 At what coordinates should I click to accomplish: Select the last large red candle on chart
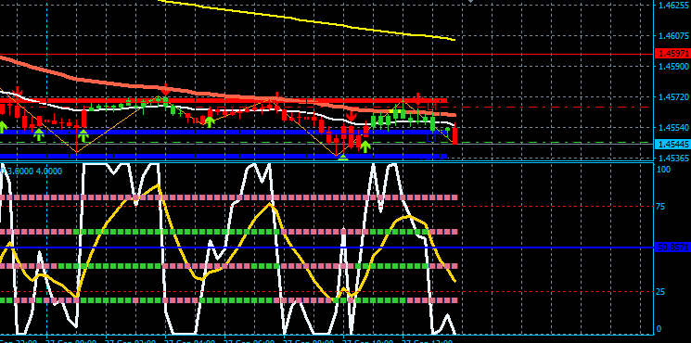pos(454,135)
